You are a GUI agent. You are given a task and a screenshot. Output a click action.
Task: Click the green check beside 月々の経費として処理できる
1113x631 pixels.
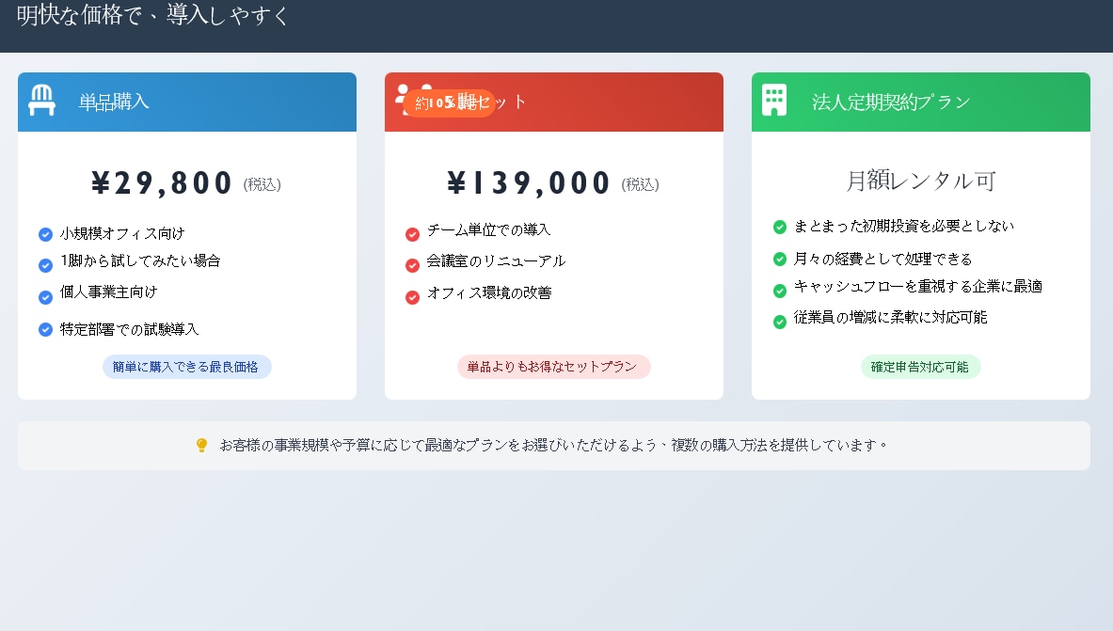[779, 259]
